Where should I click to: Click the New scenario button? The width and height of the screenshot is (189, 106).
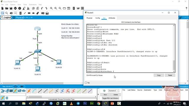[x=105, y=95]
